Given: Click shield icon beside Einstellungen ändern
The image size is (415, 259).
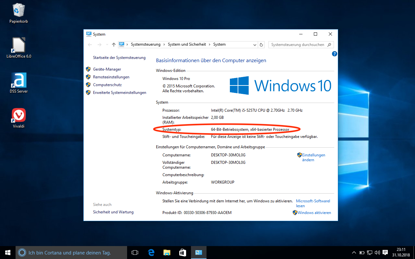Looking at the screenshot, I should (300, 155).
